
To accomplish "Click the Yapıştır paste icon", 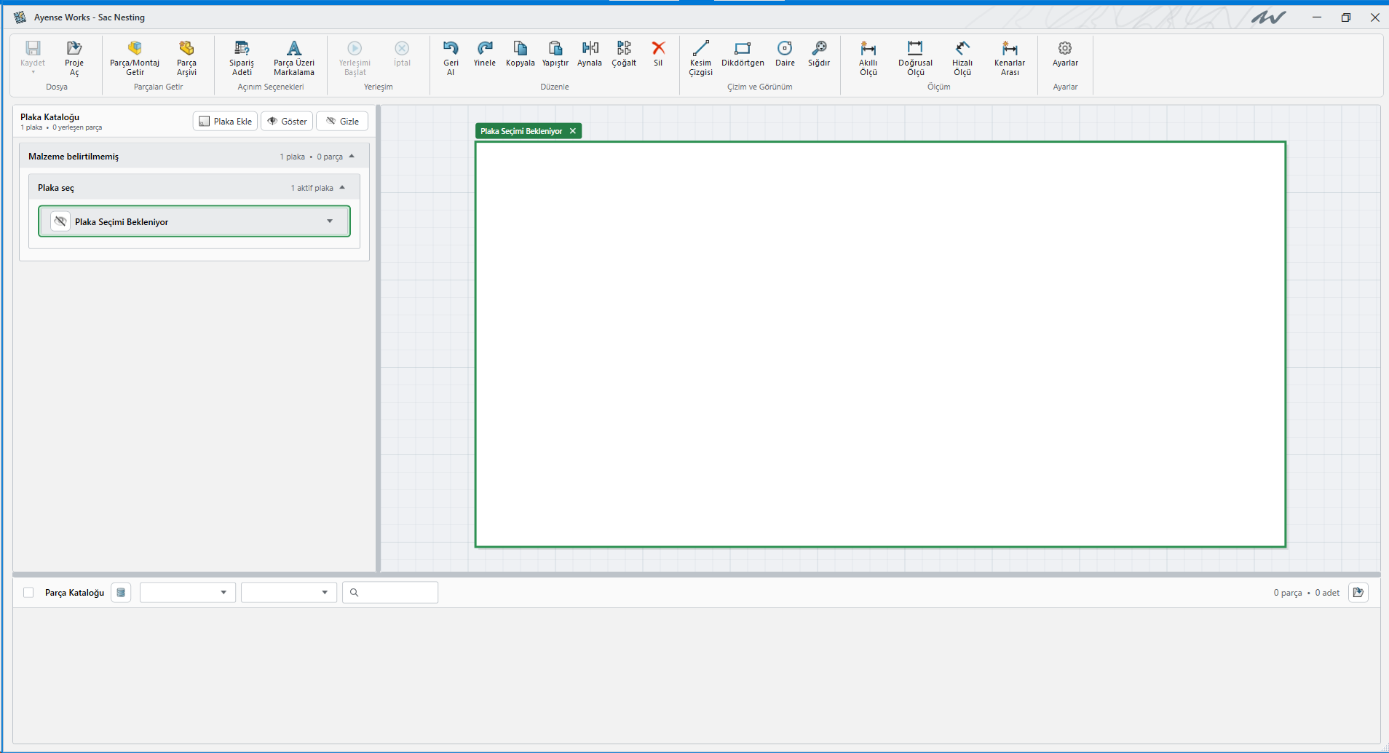I will pyautogui.click(x=555, y=53).
